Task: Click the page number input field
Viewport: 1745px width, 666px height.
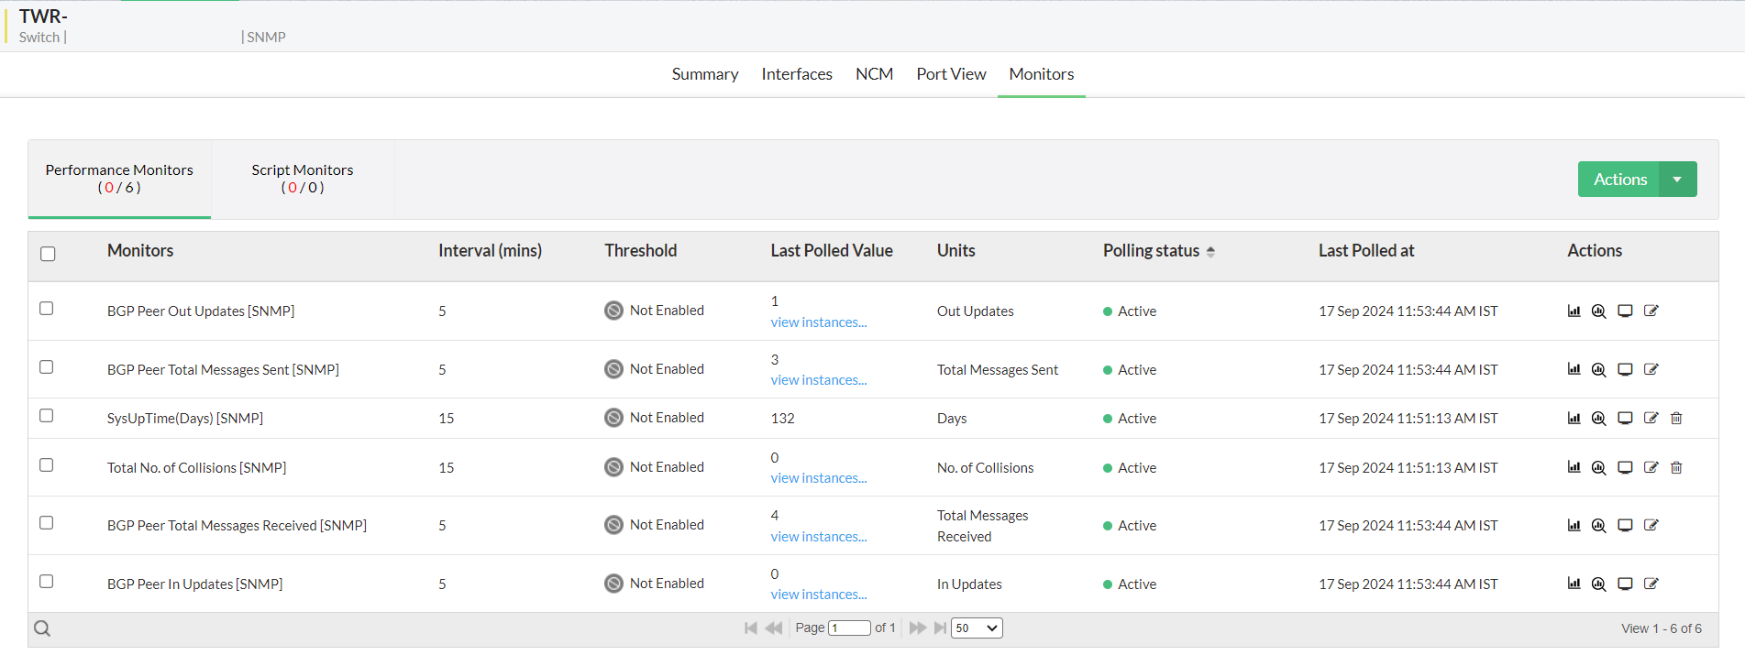Action: (x=849, y=628)
